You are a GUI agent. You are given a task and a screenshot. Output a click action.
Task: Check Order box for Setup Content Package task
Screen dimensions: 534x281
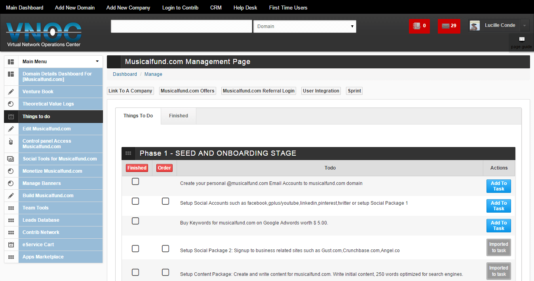165,272
